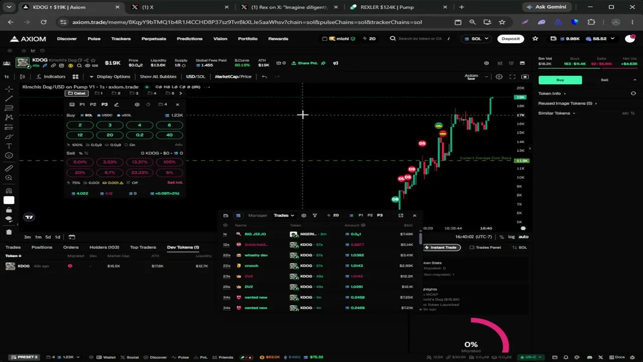The width and height of the screenshot is (643, 362).
Task: Toggle Show All Bubbles on the chart
Action: coord(158,76)
